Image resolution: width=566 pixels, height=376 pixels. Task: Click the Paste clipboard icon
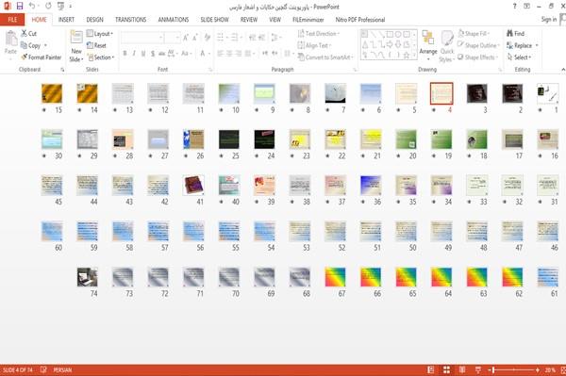coord(10,39)
